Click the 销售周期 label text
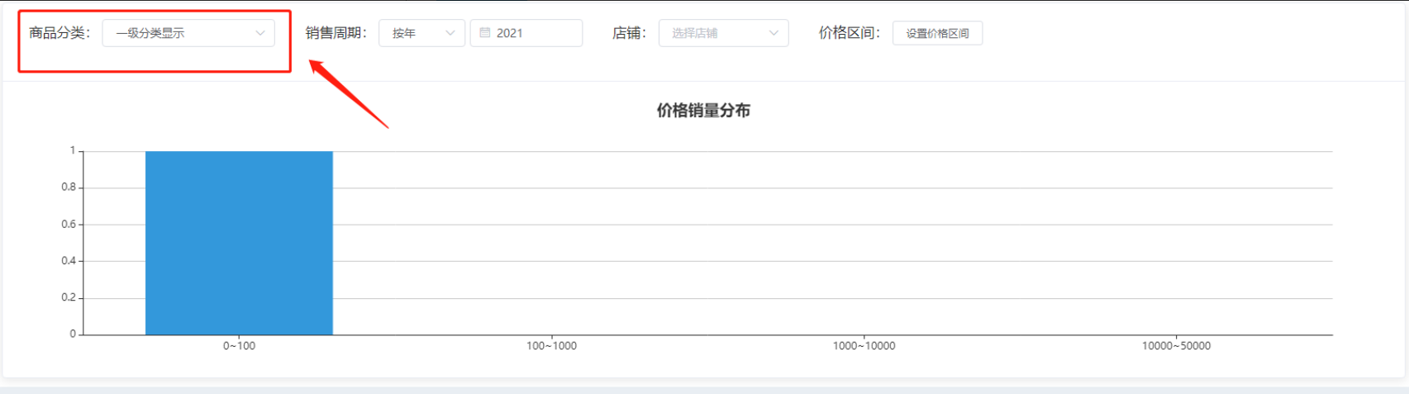This screenshot has height=394, width=1409. (x=336, y=33)
